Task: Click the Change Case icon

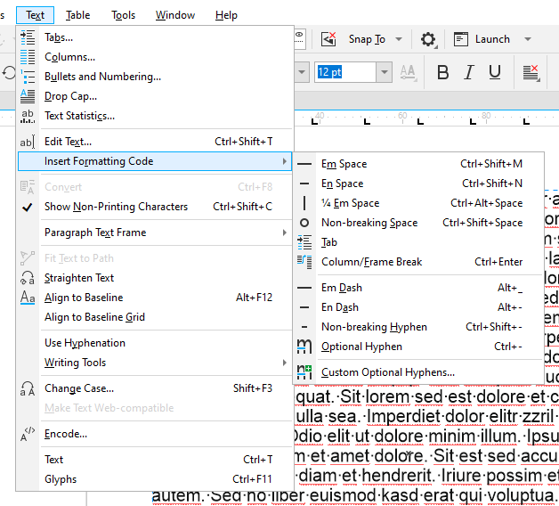Action: point(28,388)
